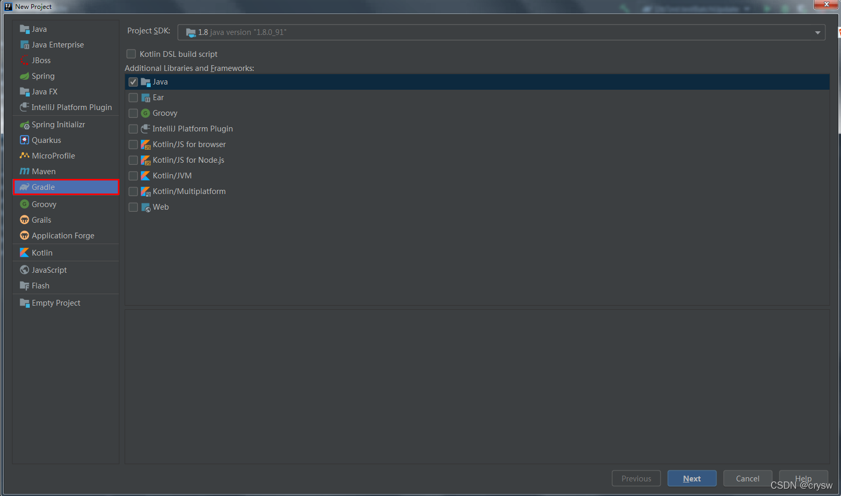Pick the Empty Project folder icon
Screen dimensions: 841x496
25,303
